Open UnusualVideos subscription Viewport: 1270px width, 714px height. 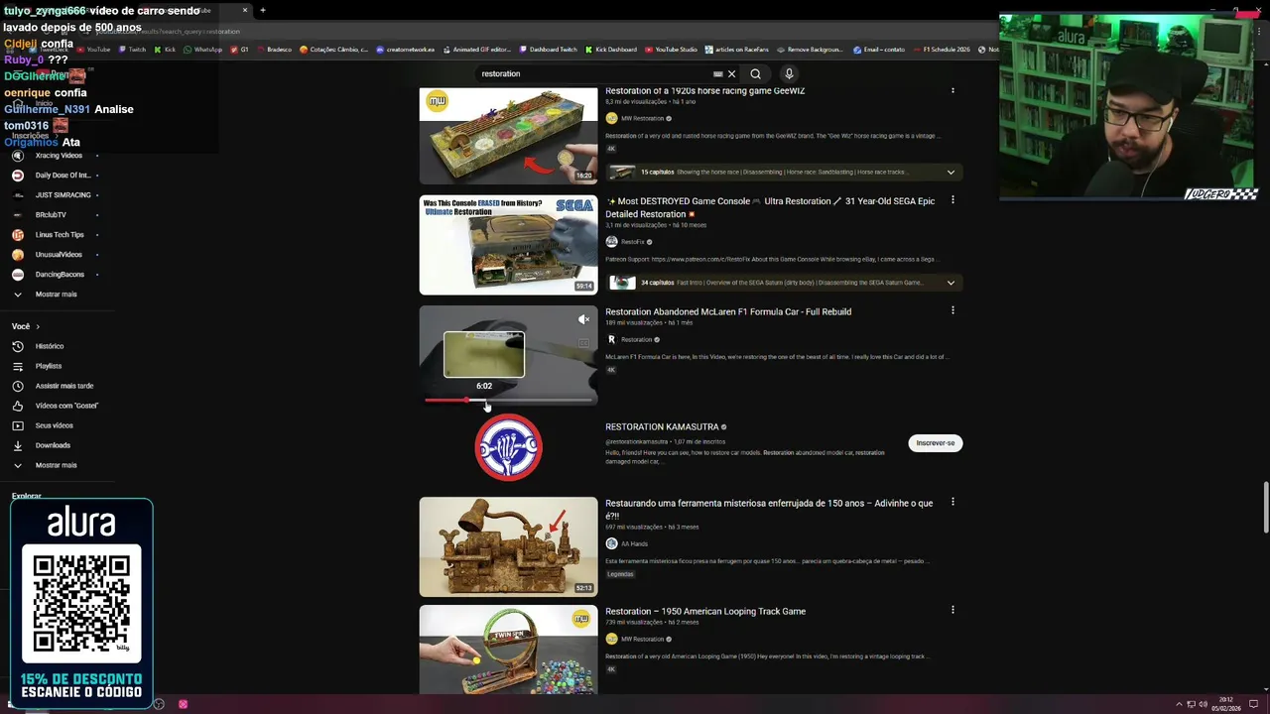[x=59, y=255]
